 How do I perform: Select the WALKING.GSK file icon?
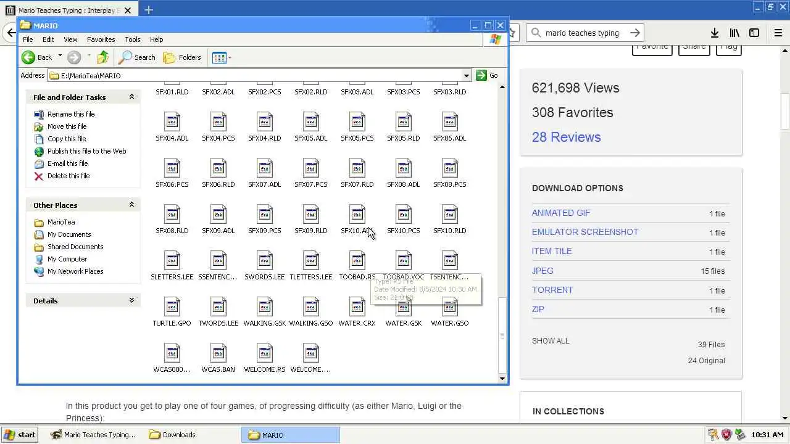tap(265, 307)
